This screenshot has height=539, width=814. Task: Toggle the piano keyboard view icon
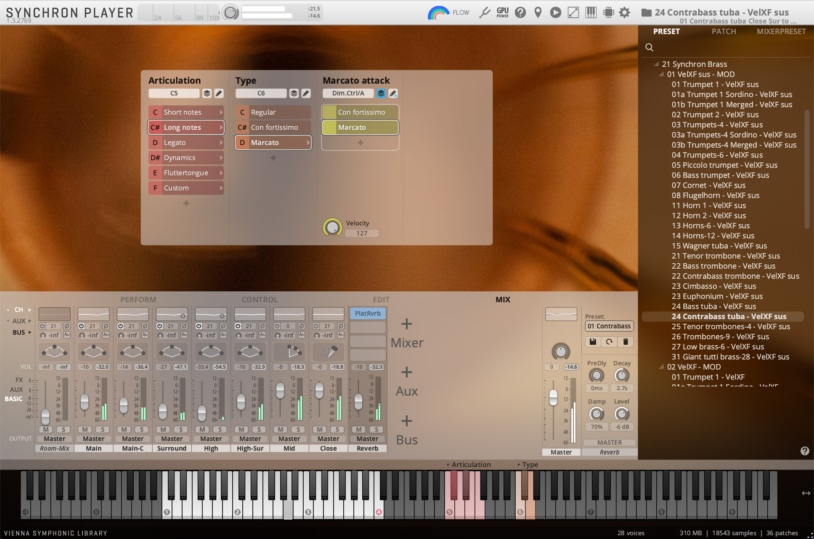591,13
